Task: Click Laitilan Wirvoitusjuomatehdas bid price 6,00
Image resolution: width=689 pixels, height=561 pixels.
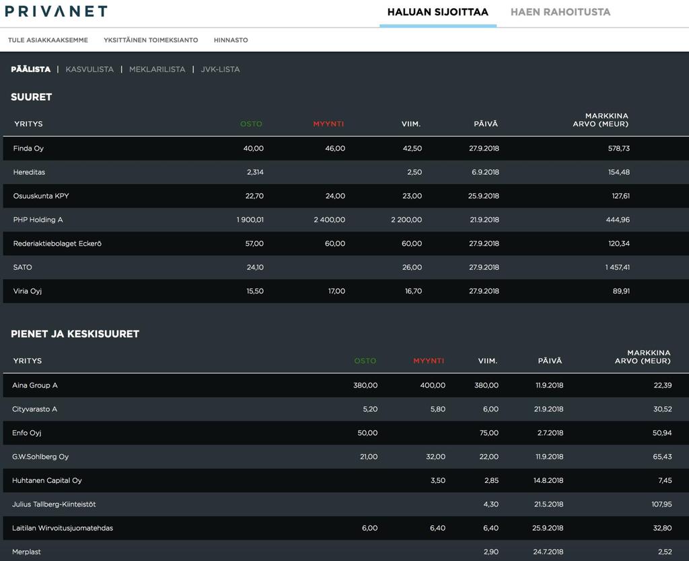Action: click(x=369, y=527)
